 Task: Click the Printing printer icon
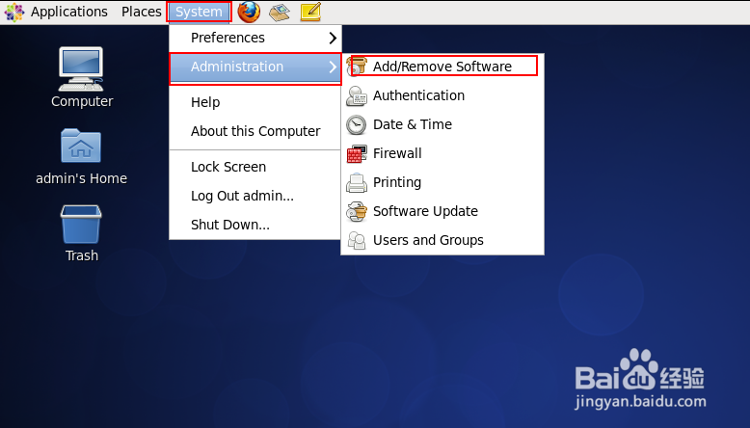(x=357, y=183)
